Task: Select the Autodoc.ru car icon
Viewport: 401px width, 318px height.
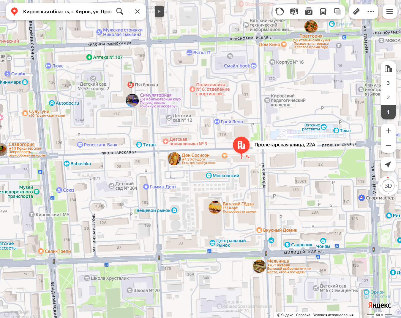Action: (52, 103)
